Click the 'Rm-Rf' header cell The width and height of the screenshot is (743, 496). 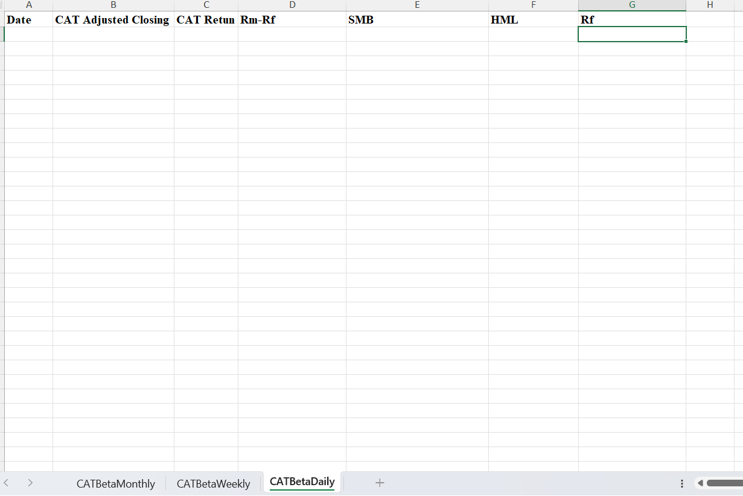pyautogui.click(x=292, y=19)
